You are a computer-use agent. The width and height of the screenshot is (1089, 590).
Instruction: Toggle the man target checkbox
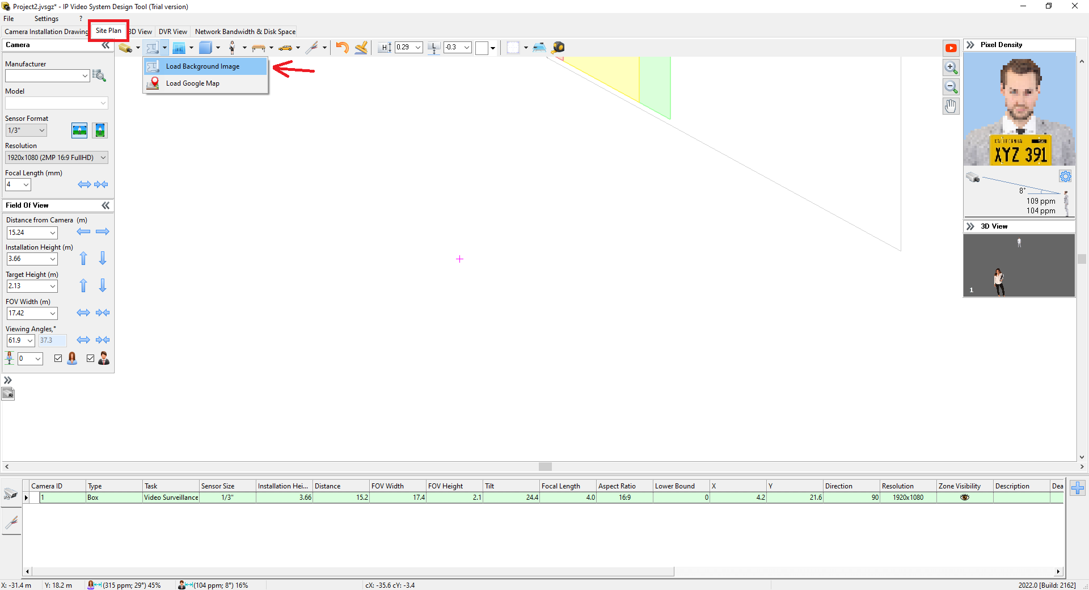(91, 359)
